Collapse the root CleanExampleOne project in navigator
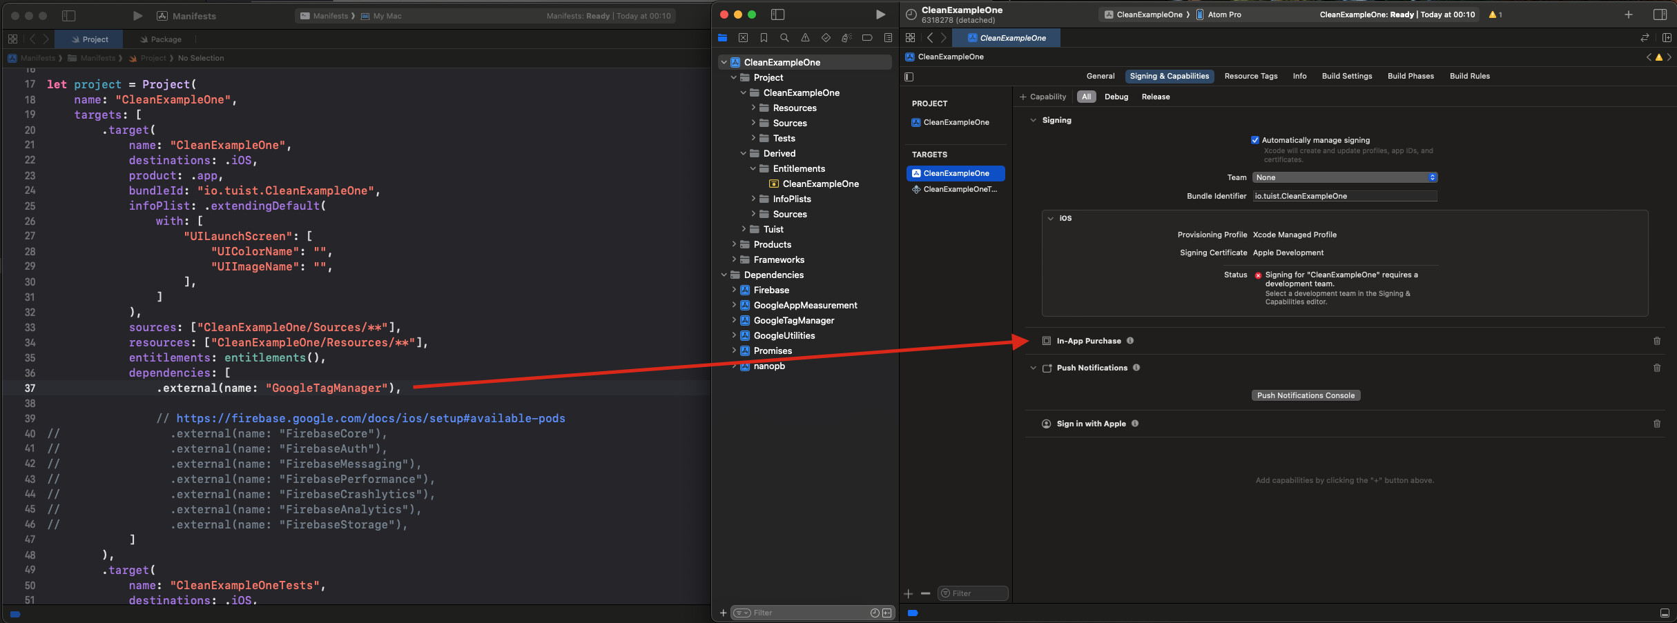Image resolution: width=1677 pixels, height=623 pixels. point(724,62)
